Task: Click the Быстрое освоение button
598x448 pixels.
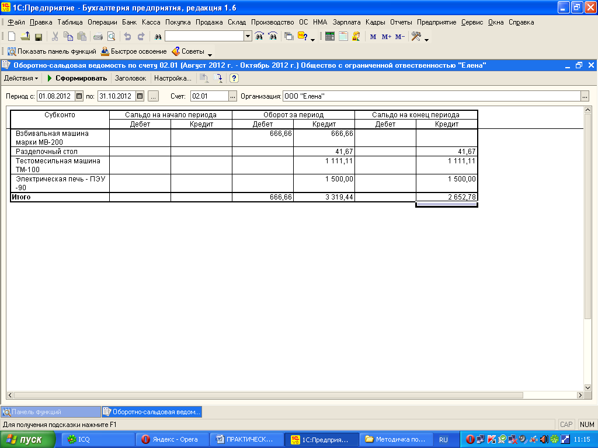Action: tap(134, 51)
